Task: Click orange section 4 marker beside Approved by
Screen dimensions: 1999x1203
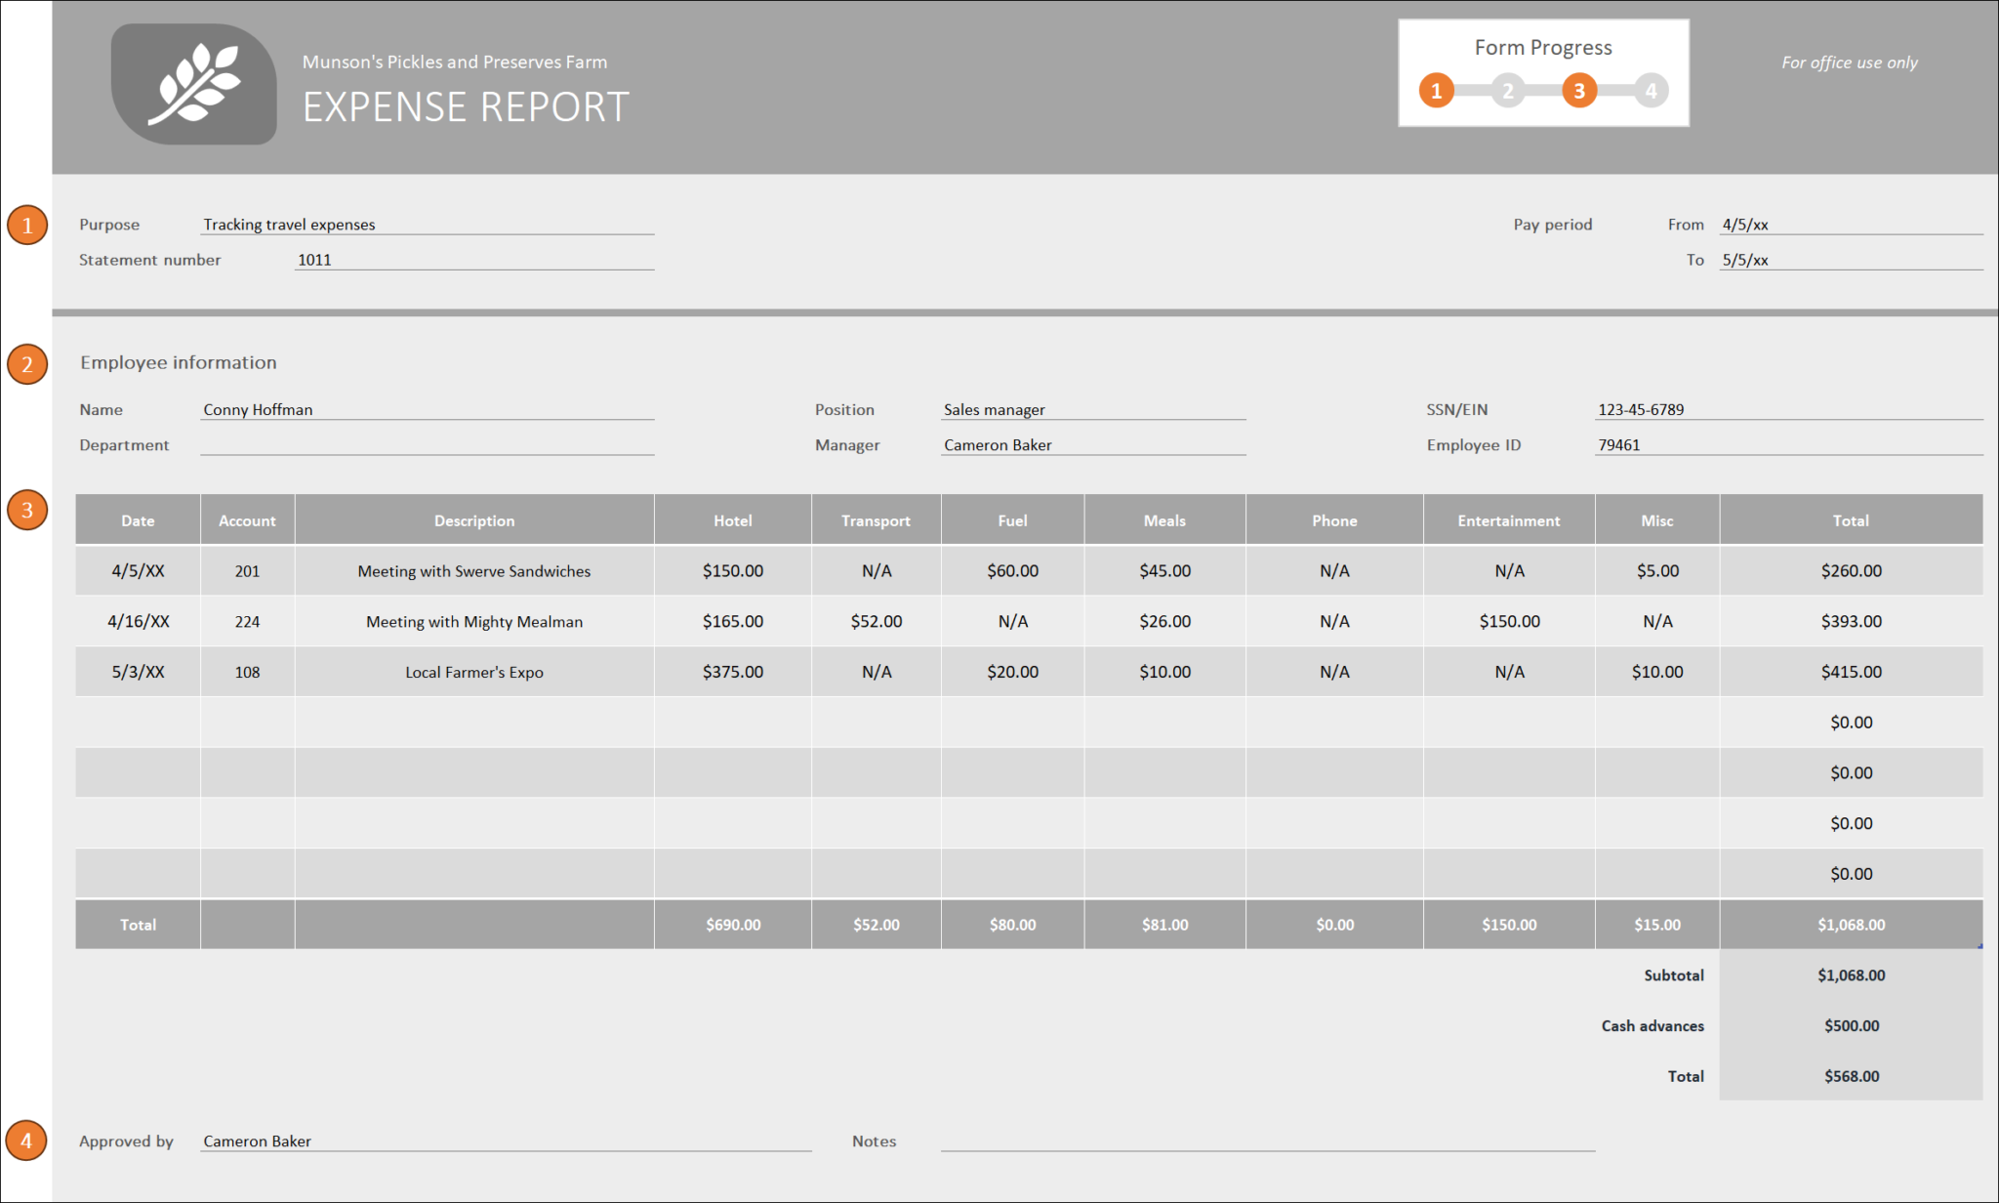Action: (x=26, y=1141)
